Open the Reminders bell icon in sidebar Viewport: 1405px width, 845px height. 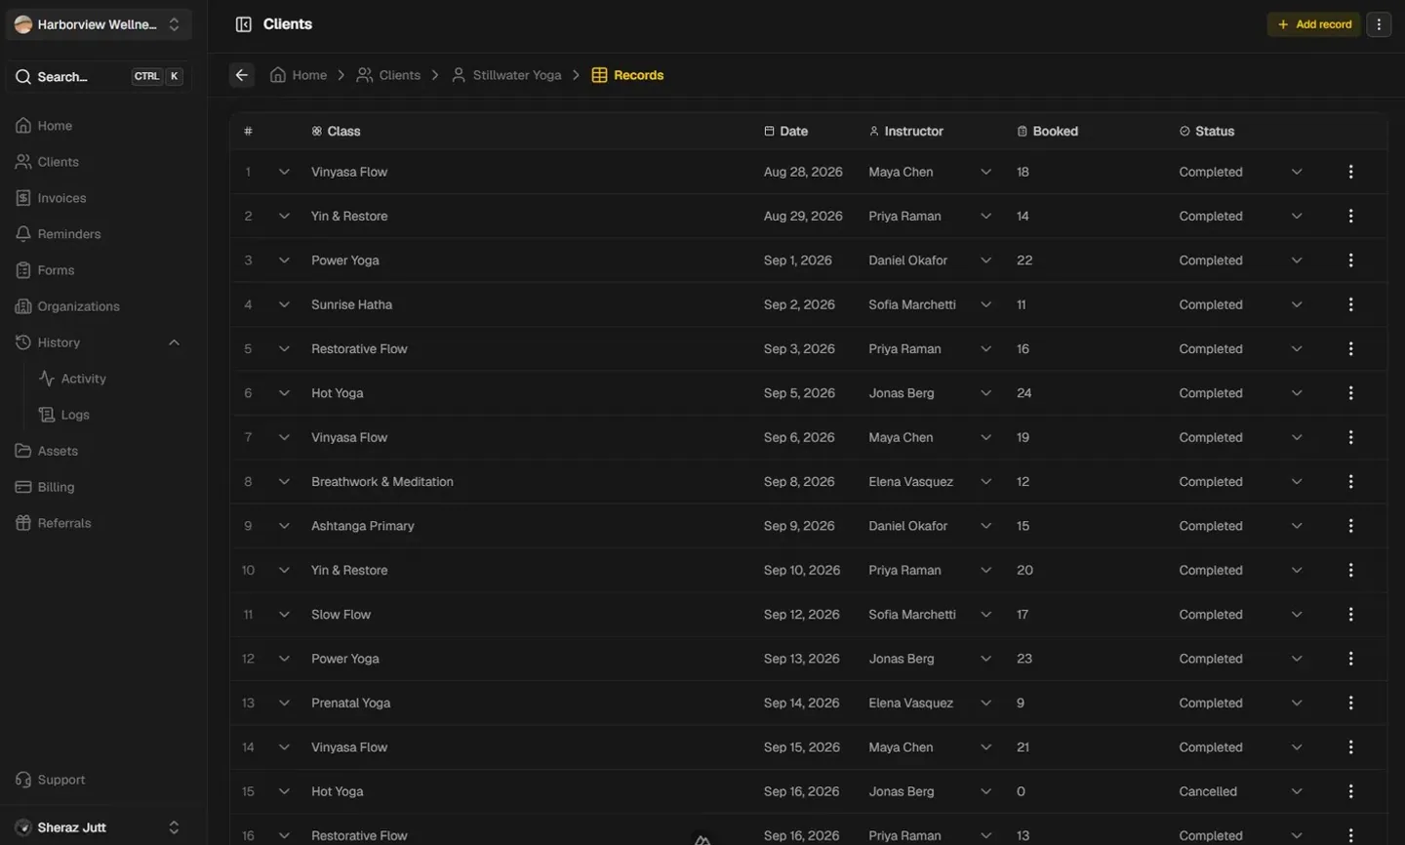pyautogui.click(x=23, y=234)
